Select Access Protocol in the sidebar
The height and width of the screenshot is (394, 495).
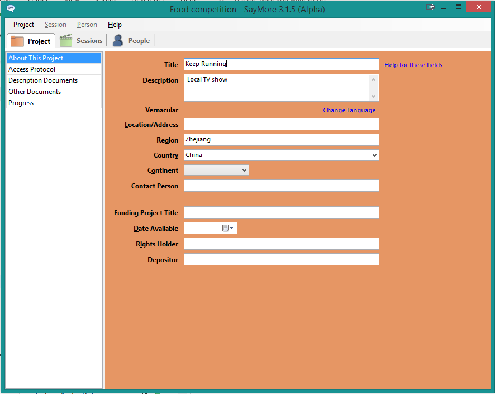point(54,69)
